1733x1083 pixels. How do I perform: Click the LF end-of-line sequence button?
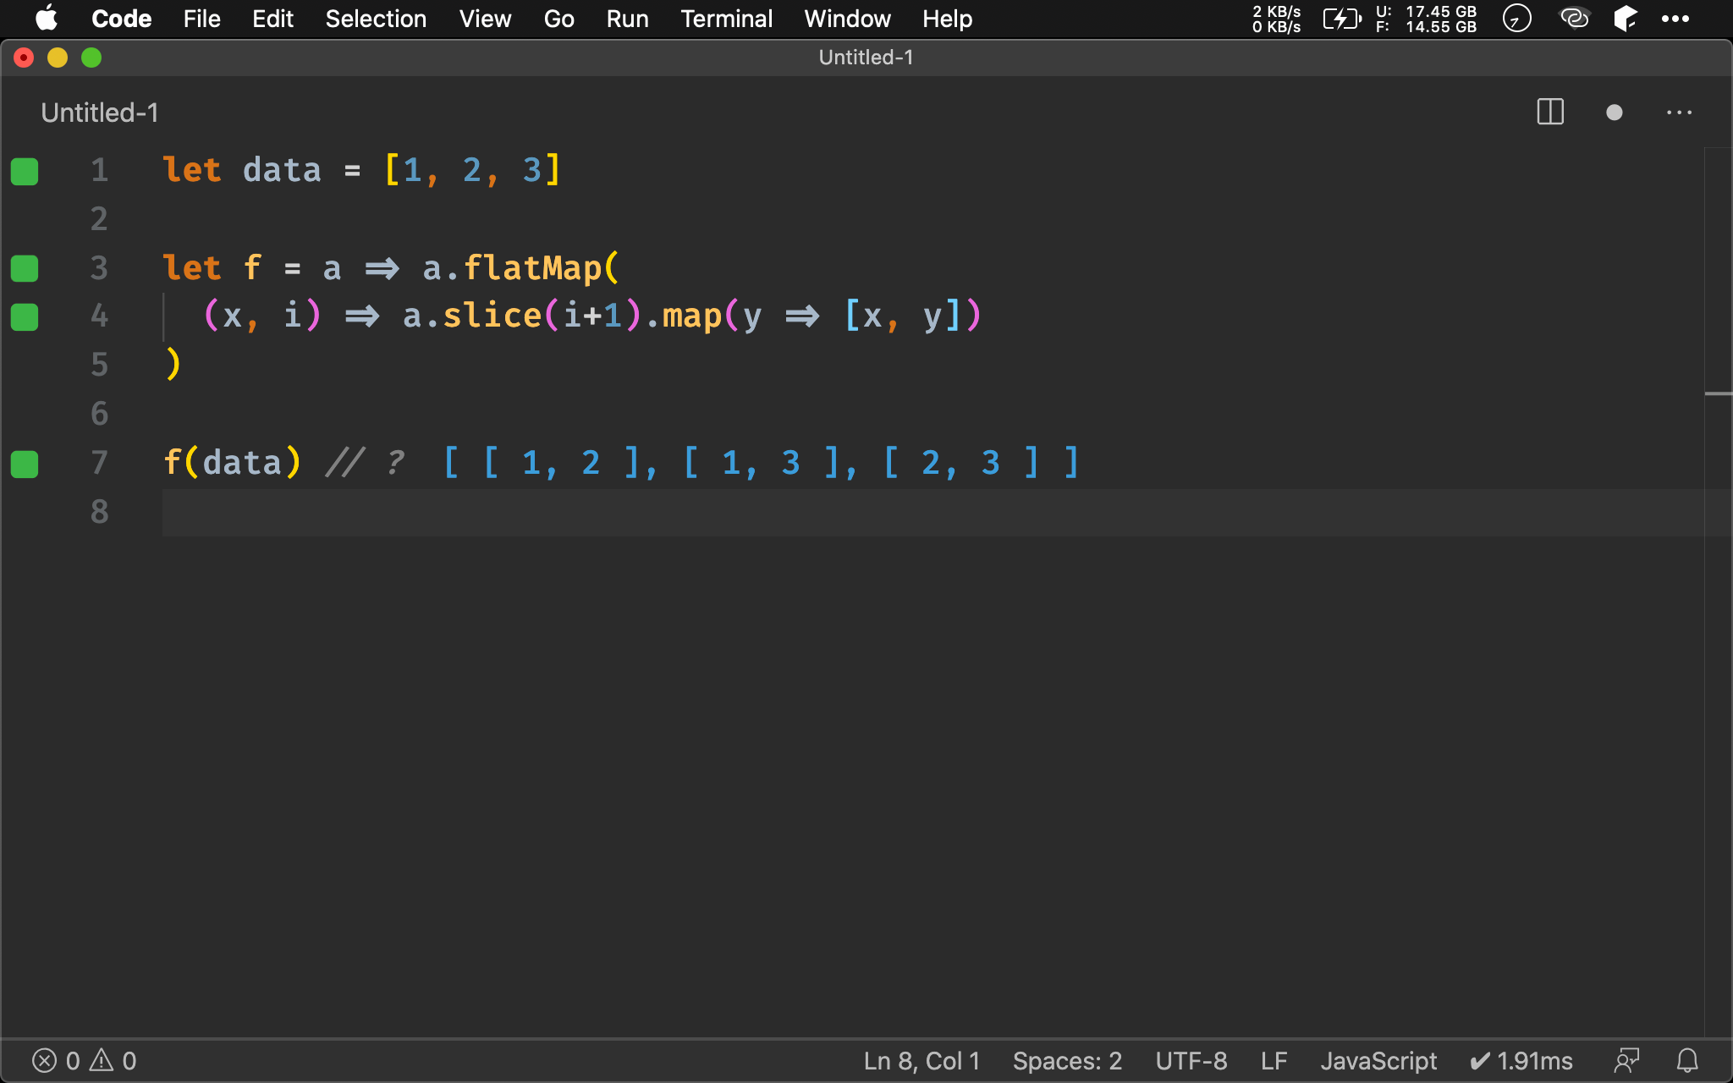tap(1274, 1060)
